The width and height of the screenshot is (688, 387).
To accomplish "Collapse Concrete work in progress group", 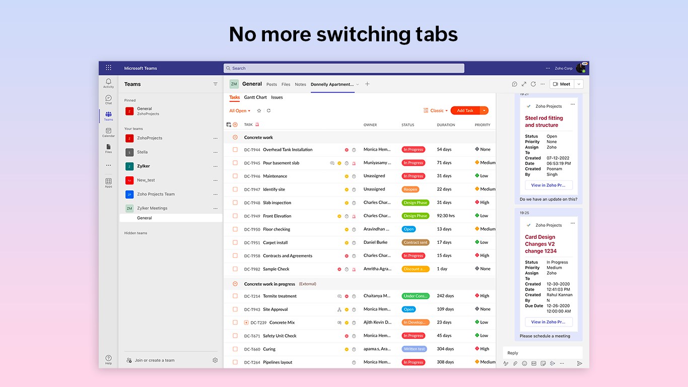I will coord(235,284).
